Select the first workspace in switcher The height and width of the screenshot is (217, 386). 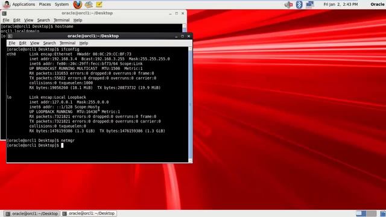[361, 213]
